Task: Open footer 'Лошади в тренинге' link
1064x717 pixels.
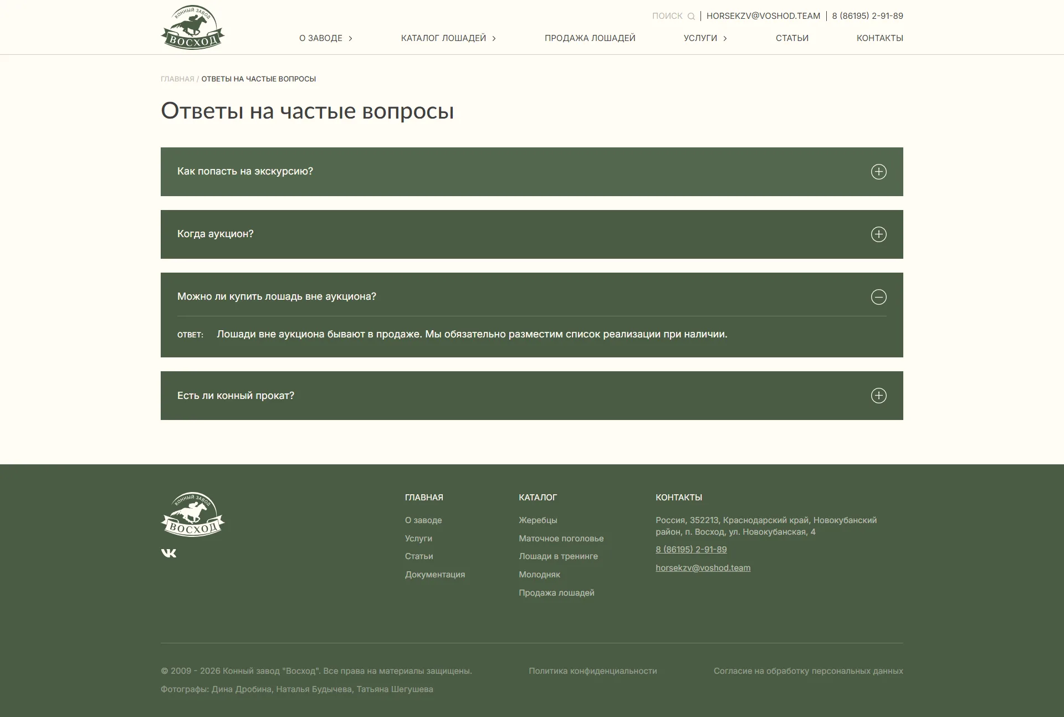Action: [558, 556]
